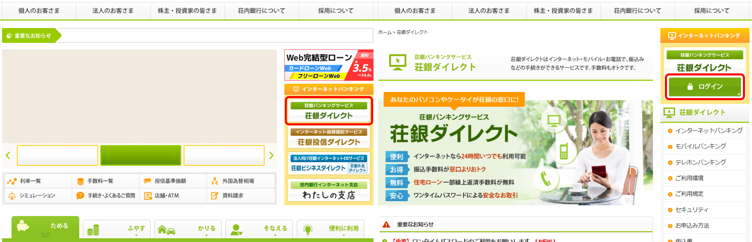Open 資料請求 via its pencil icon

215,195
